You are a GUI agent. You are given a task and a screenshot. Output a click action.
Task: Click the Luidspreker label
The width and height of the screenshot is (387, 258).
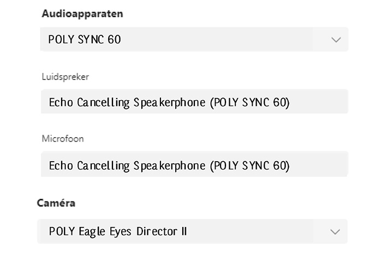(65, 77)
